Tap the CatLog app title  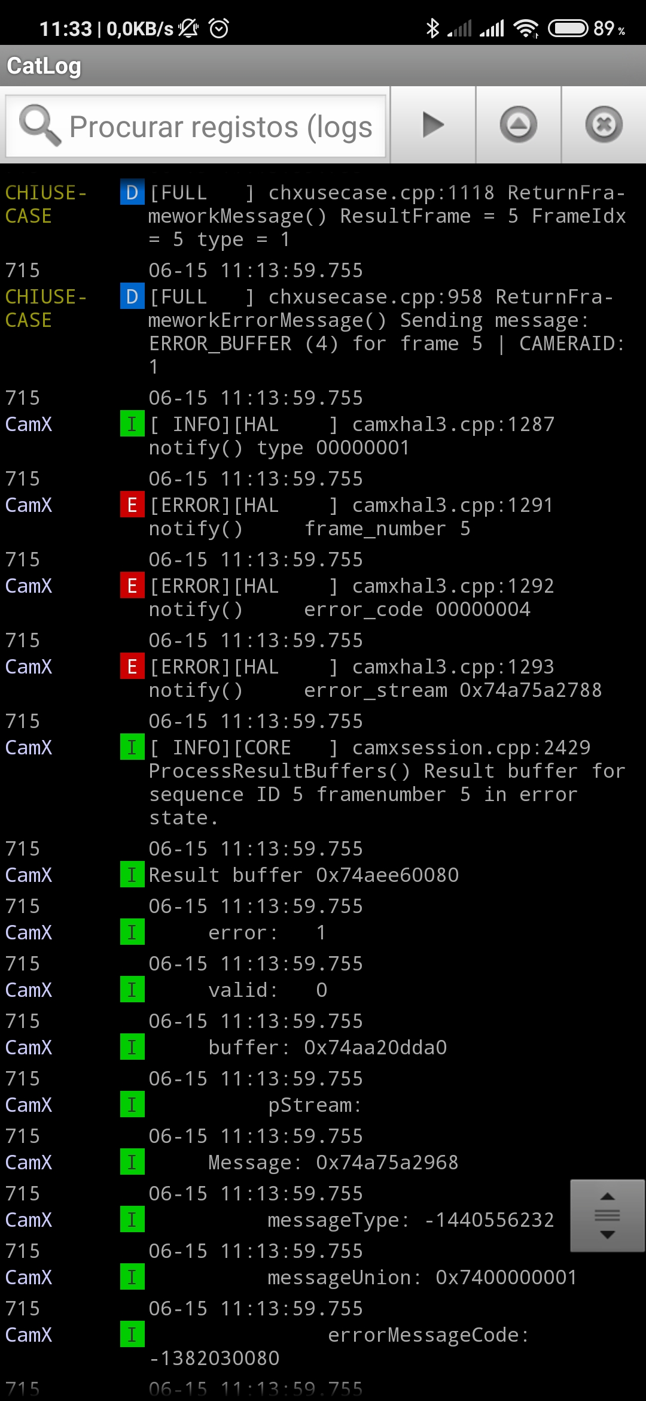pos(44,66)
